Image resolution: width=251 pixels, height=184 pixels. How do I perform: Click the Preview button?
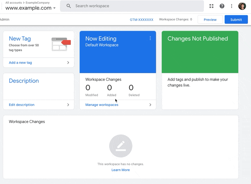(210, 19)
